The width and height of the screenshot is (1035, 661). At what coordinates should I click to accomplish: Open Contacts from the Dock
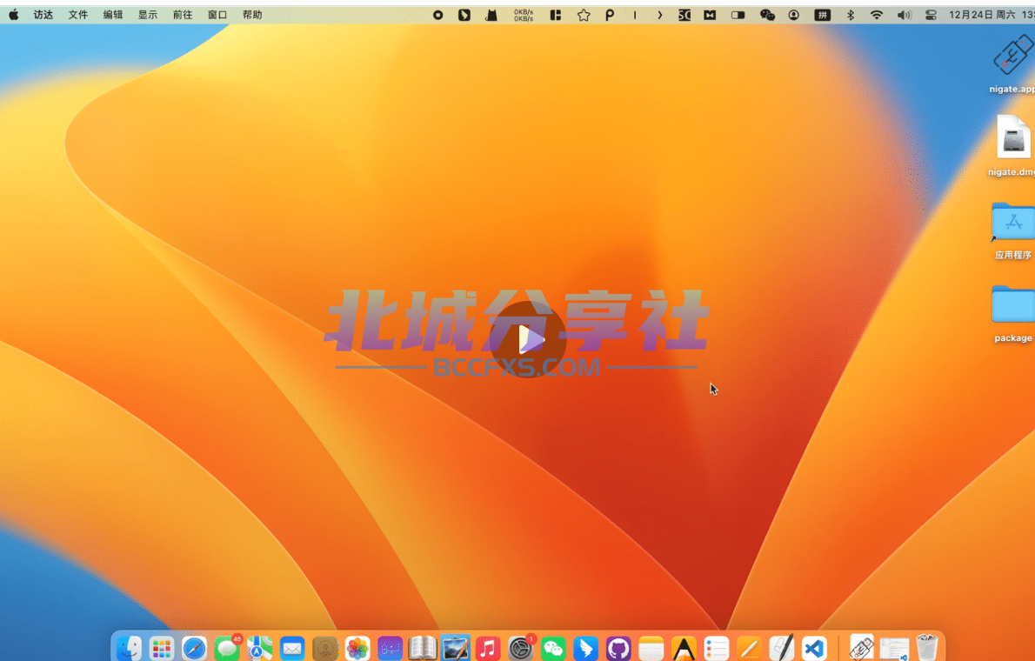324,649
